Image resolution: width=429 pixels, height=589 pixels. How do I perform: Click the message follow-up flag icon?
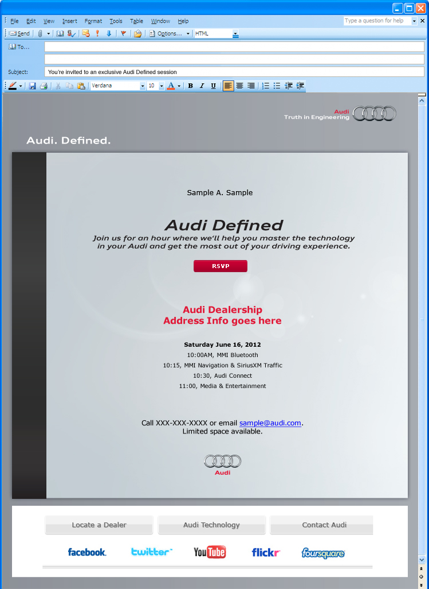123,33
